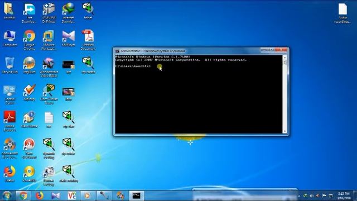357x201 pixels.
Task: Open the Free Download Manager desktop shortcut
Action: coord(29,13)
